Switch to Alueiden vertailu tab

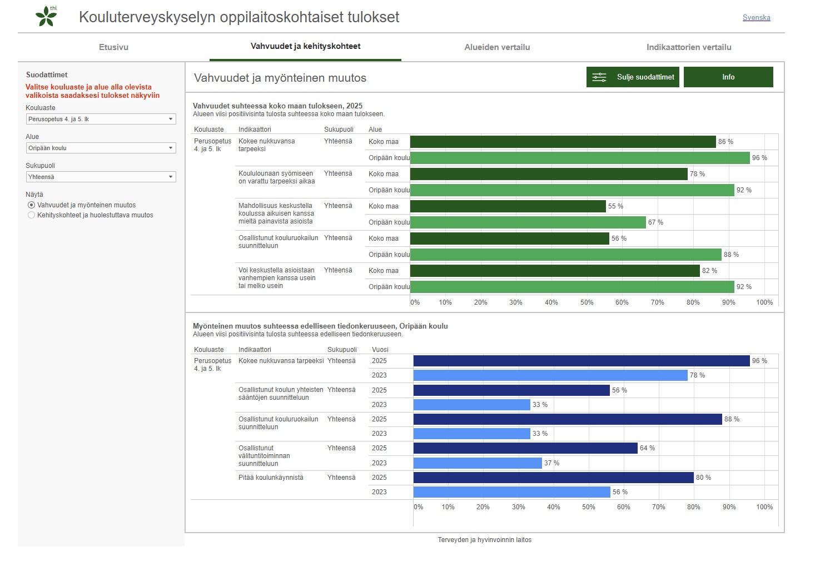pyautogui.click(x=497, y=47)
